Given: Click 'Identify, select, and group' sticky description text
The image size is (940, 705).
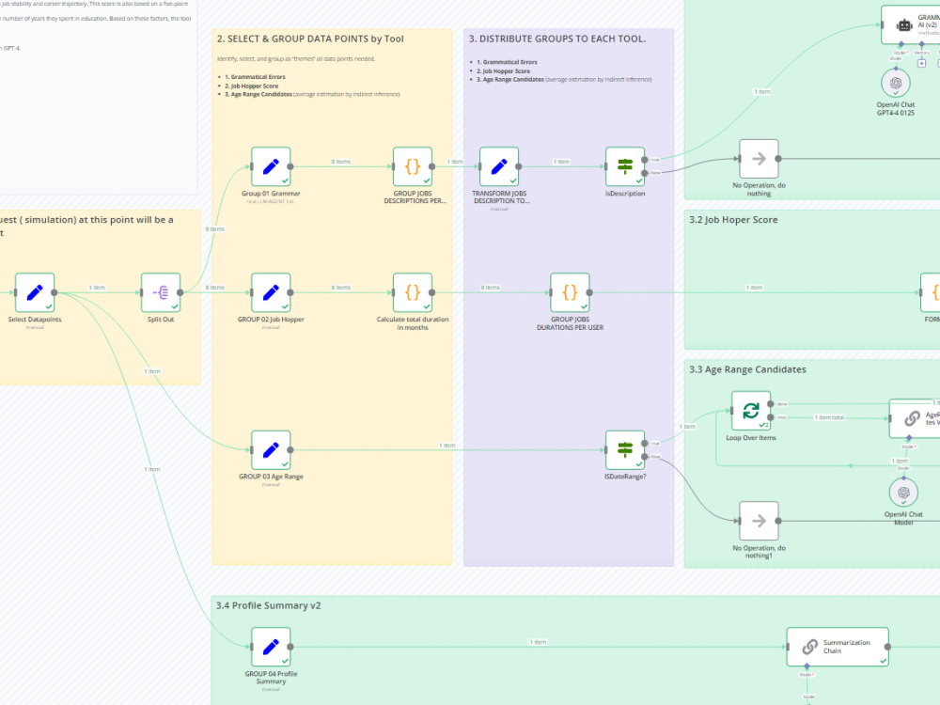Looking at the screenshot, I should 296,58.
